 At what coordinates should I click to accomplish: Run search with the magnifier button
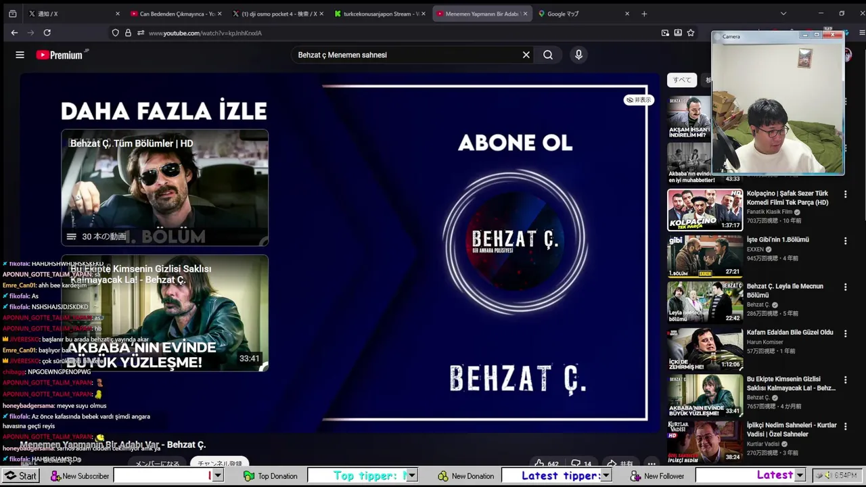click(548, 55)
